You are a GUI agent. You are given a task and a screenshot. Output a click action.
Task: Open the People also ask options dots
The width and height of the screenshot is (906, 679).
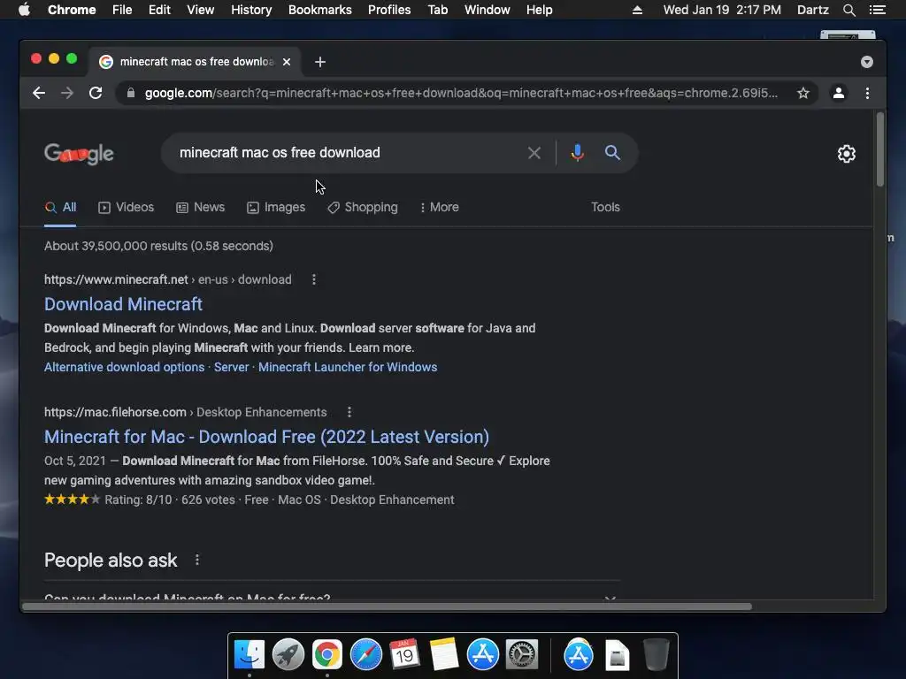197,560
